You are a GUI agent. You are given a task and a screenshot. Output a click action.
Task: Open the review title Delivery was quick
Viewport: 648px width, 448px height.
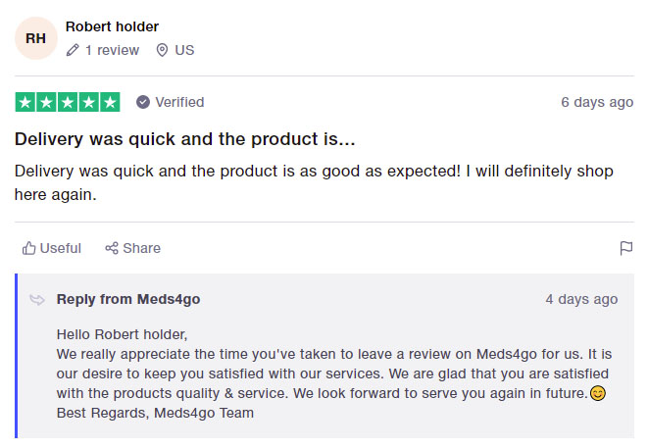point(184,139)
